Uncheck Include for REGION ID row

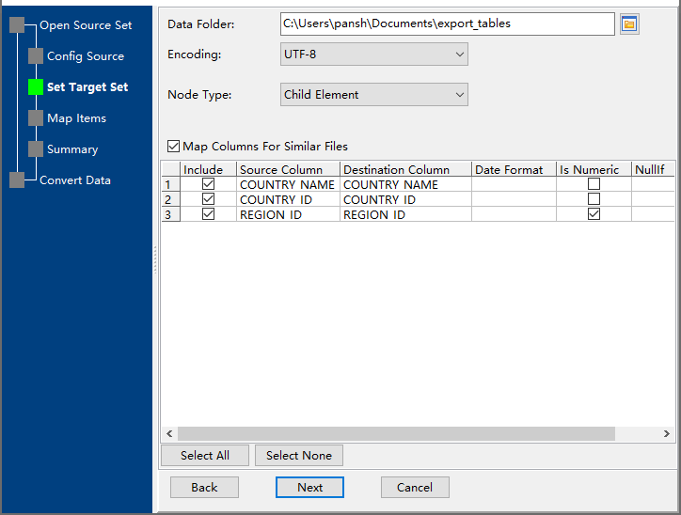[208, 214]
